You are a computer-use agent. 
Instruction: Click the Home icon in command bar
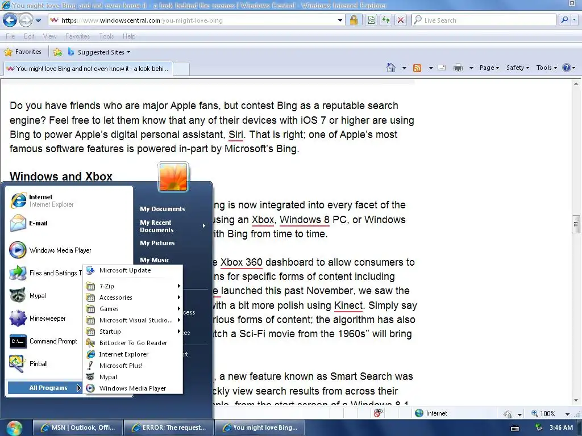[x=391, y=68]
